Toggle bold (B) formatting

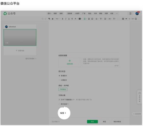click(62, 19)
